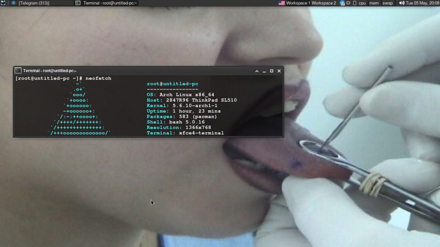Click the 'Resolution: 1366x768' line
The image size is (440, 247).
pos(179,127)
